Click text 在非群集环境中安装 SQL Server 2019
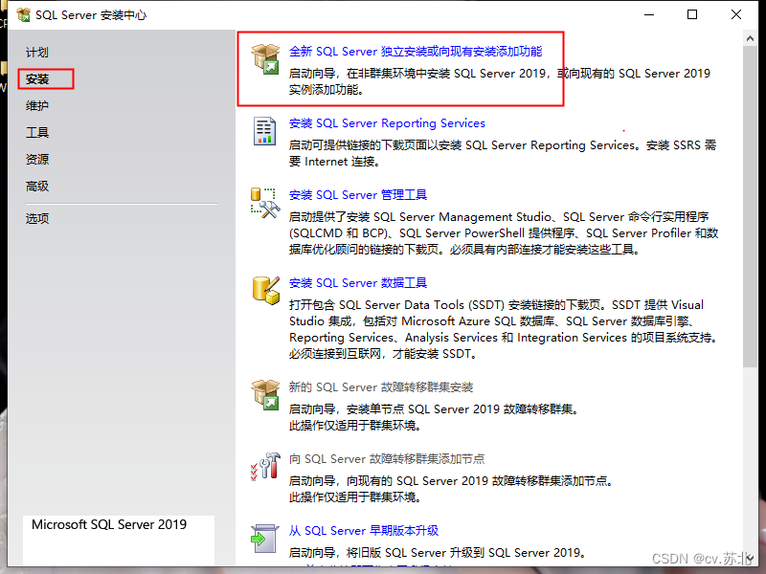 pyautogui.click(x=446, y=74)
